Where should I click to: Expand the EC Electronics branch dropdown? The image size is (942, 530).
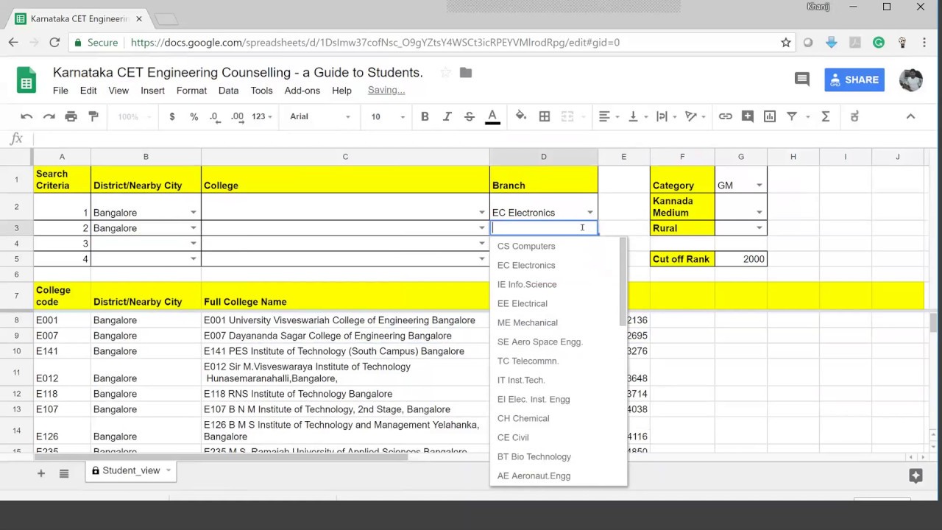(590, 213)
